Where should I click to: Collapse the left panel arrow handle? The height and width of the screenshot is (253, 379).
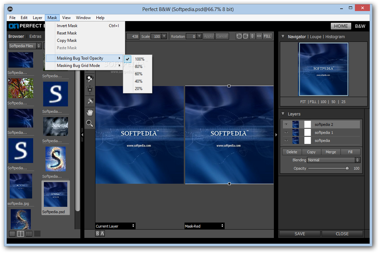coord(82,135)
